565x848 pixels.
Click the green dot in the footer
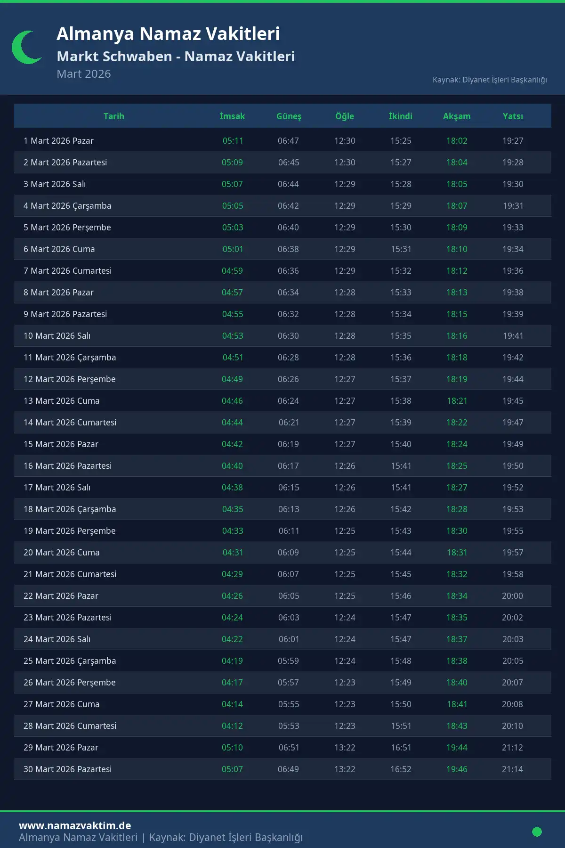tap(537, 832)
